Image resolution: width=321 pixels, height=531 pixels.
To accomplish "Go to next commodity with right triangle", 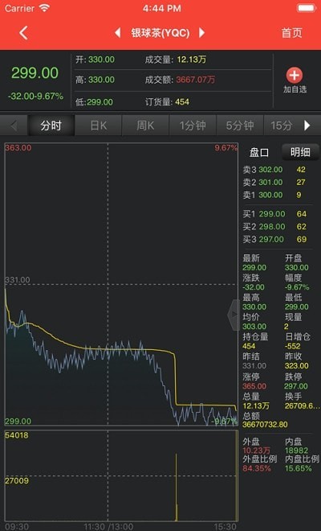I will [x=201, y=33].
